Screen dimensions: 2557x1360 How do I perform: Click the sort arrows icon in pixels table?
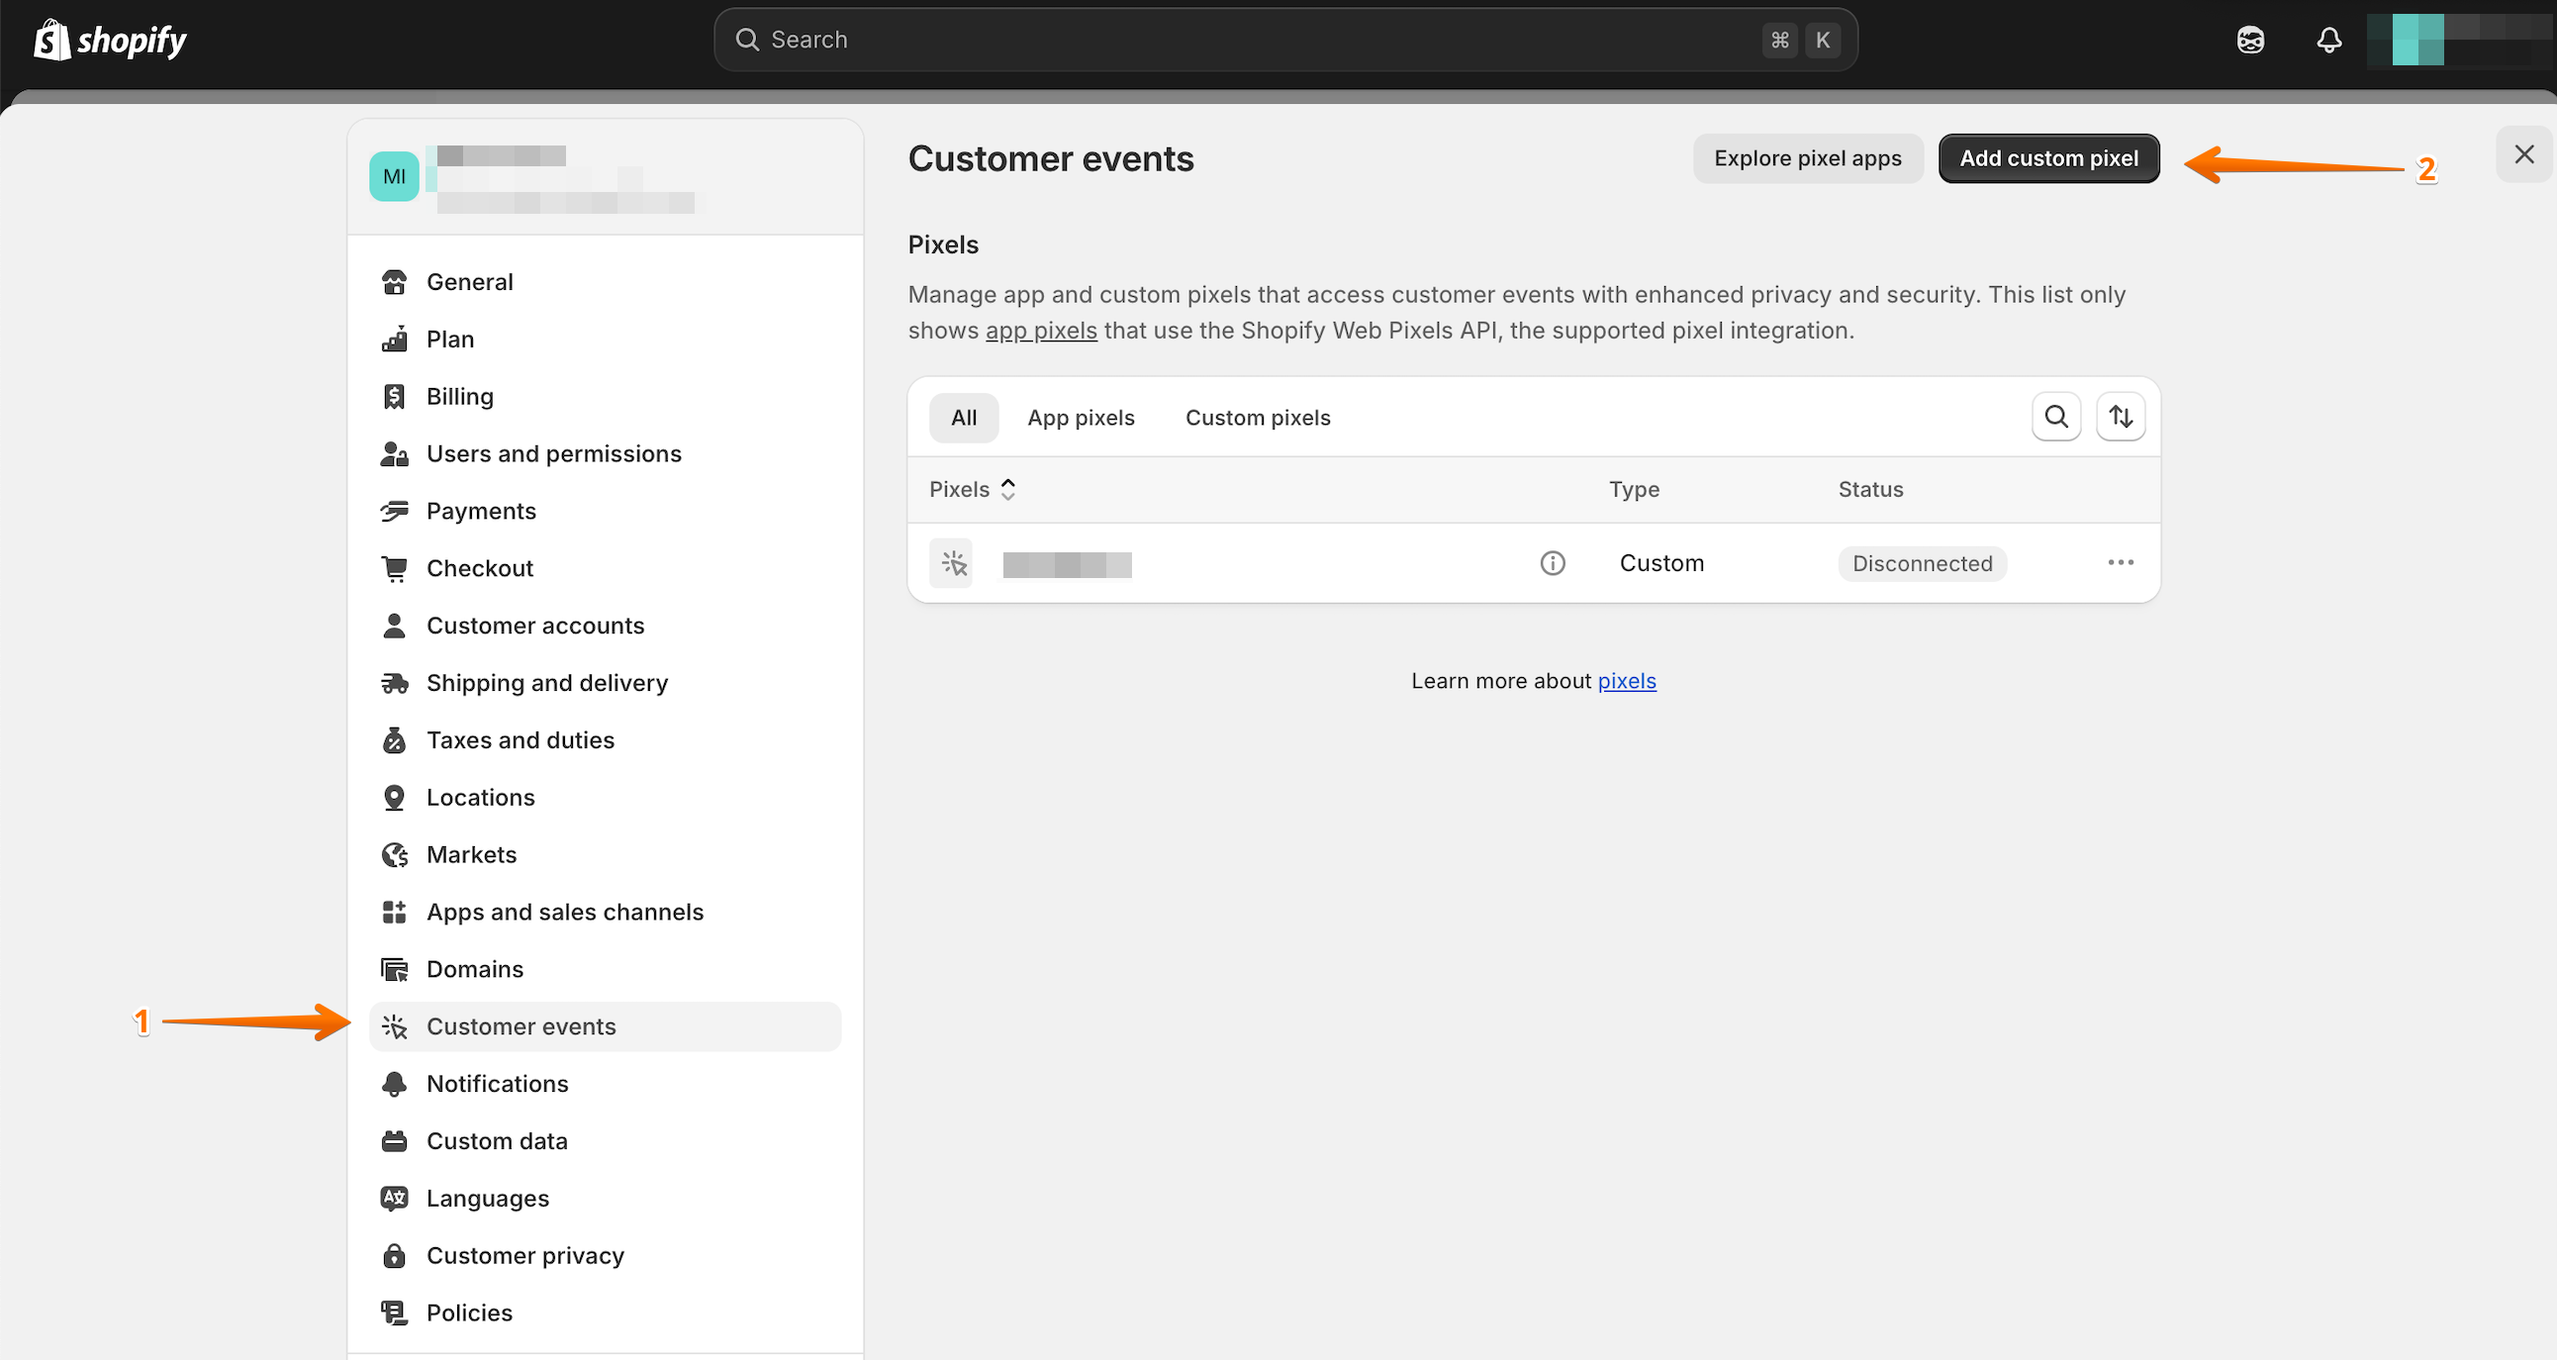point(2121,417)
